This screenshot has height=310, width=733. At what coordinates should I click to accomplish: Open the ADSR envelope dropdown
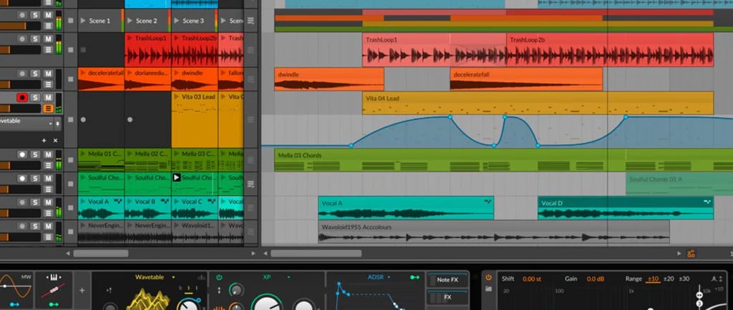coord(389,277)
